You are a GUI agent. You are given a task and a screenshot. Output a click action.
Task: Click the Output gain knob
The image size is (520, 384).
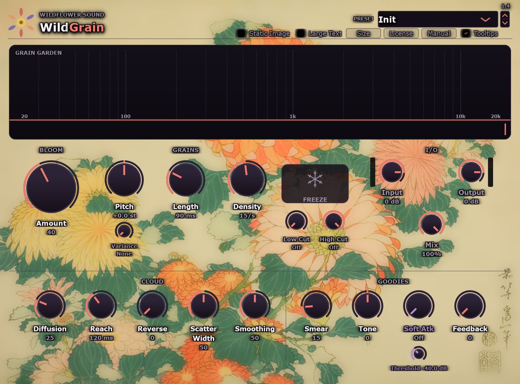pyautogui.click(x=471, y=172)
